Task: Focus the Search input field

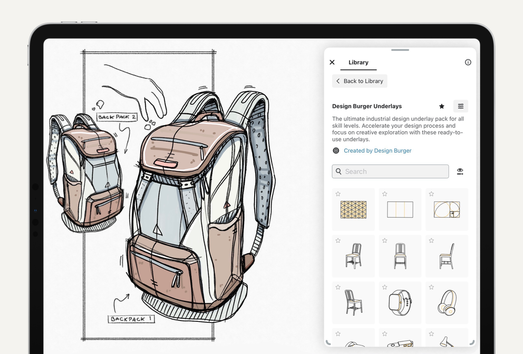Action: tap(390, 171)
